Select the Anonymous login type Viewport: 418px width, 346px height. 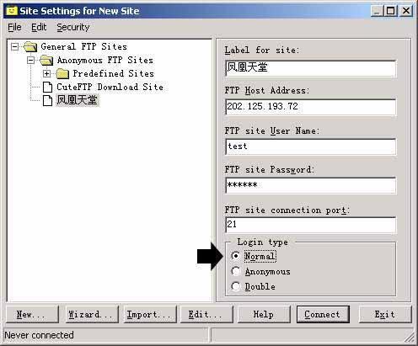click(x=236, y=271)
